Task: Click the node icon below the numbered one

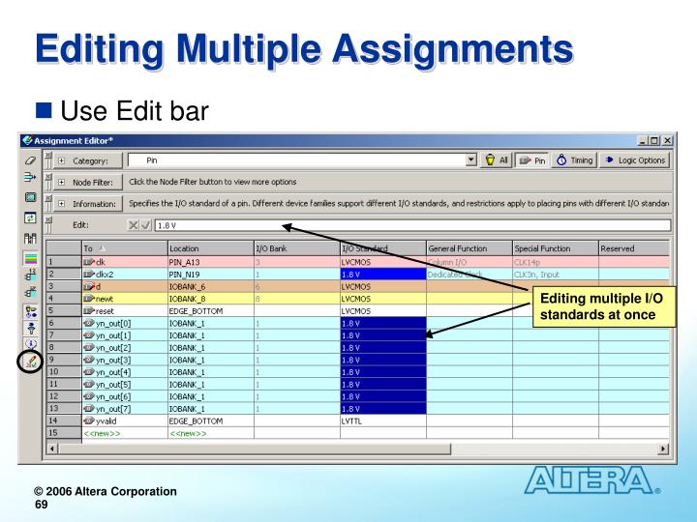Action: (31, 292)
